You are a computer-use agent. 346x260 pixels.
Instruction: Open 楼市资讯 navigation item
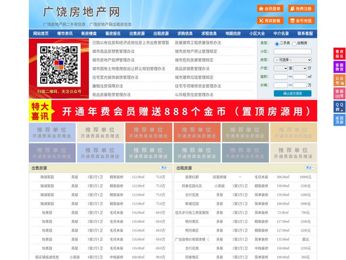(x=65, y=34)
